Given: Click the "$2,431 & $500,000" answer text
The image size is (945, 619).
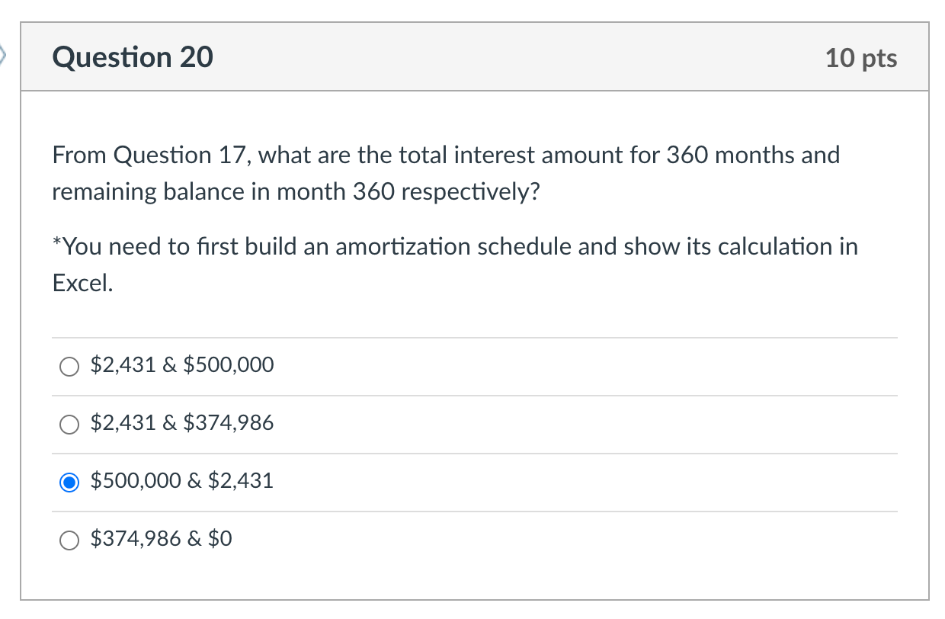Looking at the screenshot, I should pos(181,365).
